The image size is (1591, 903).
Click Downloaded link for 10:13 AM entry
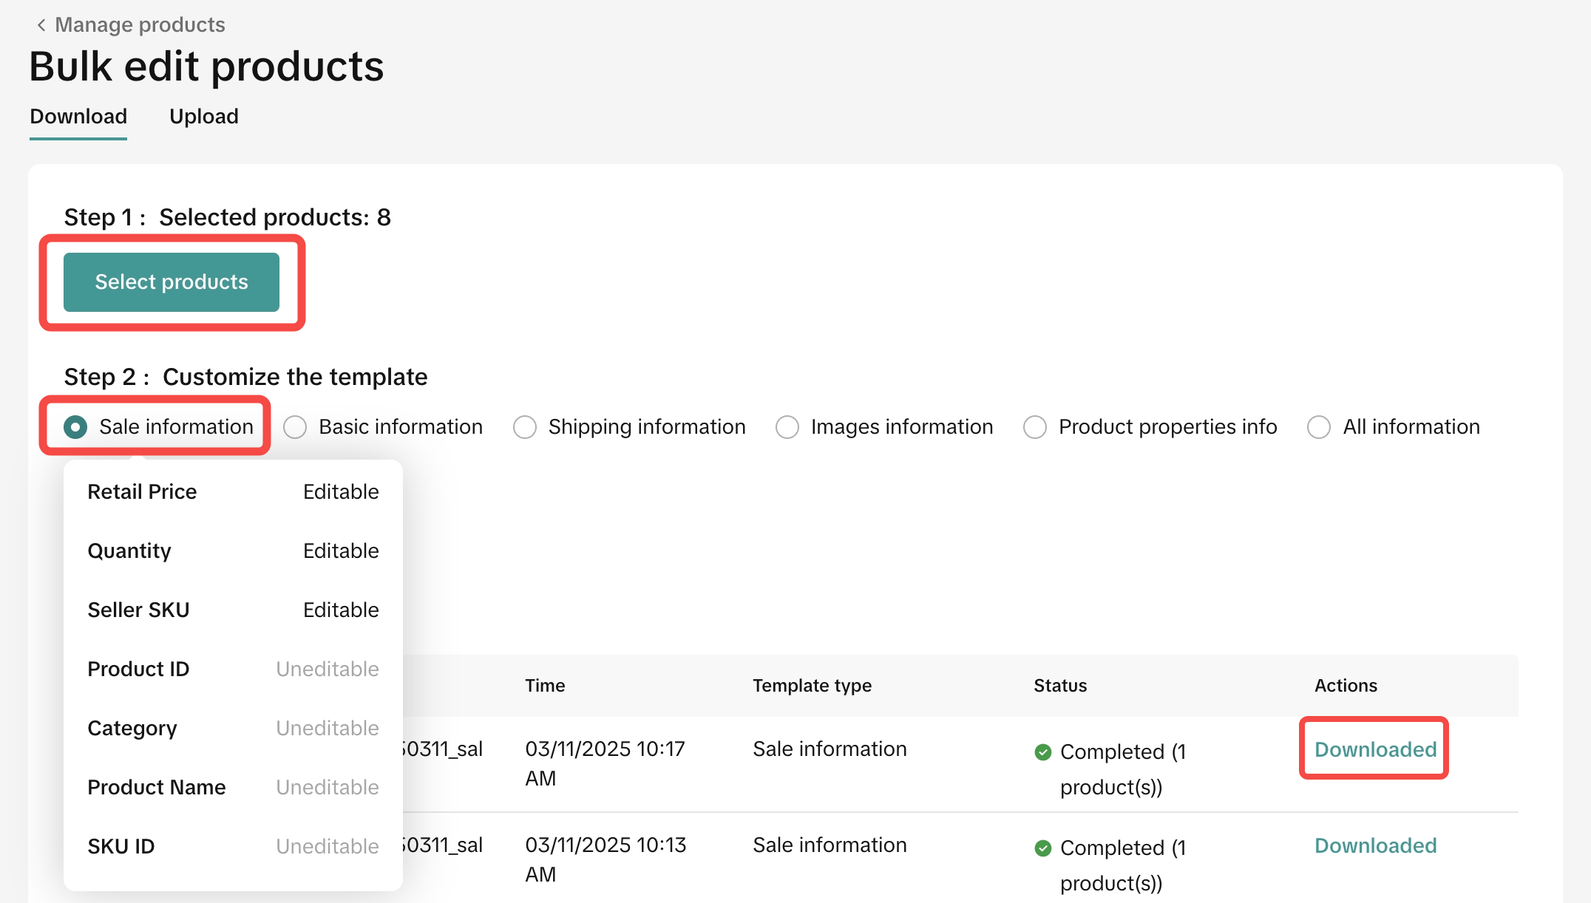point(1375,845)
